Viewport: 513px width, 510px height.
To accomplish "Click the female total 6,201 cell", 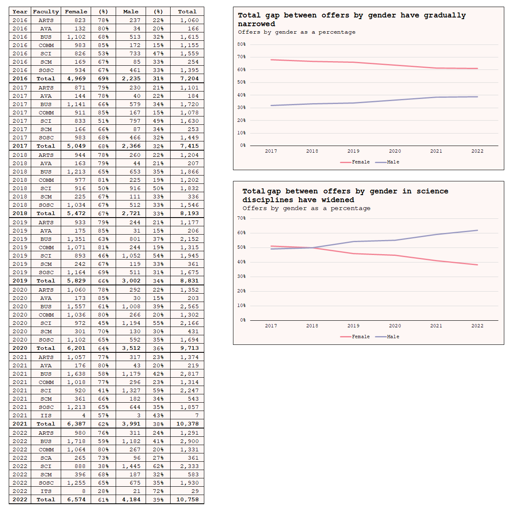I will (76, 348).
